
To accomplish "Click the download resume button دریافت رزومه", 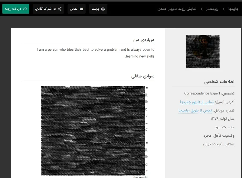I will tap(16, 9).
